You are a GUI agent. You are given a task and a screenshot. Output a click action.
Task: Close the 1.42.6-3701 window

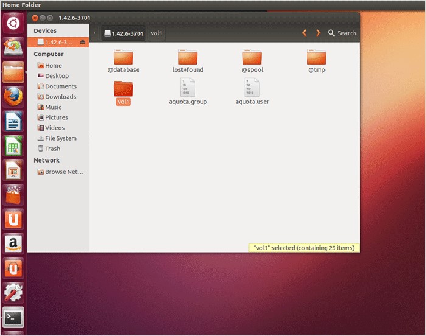coord(35,18)
